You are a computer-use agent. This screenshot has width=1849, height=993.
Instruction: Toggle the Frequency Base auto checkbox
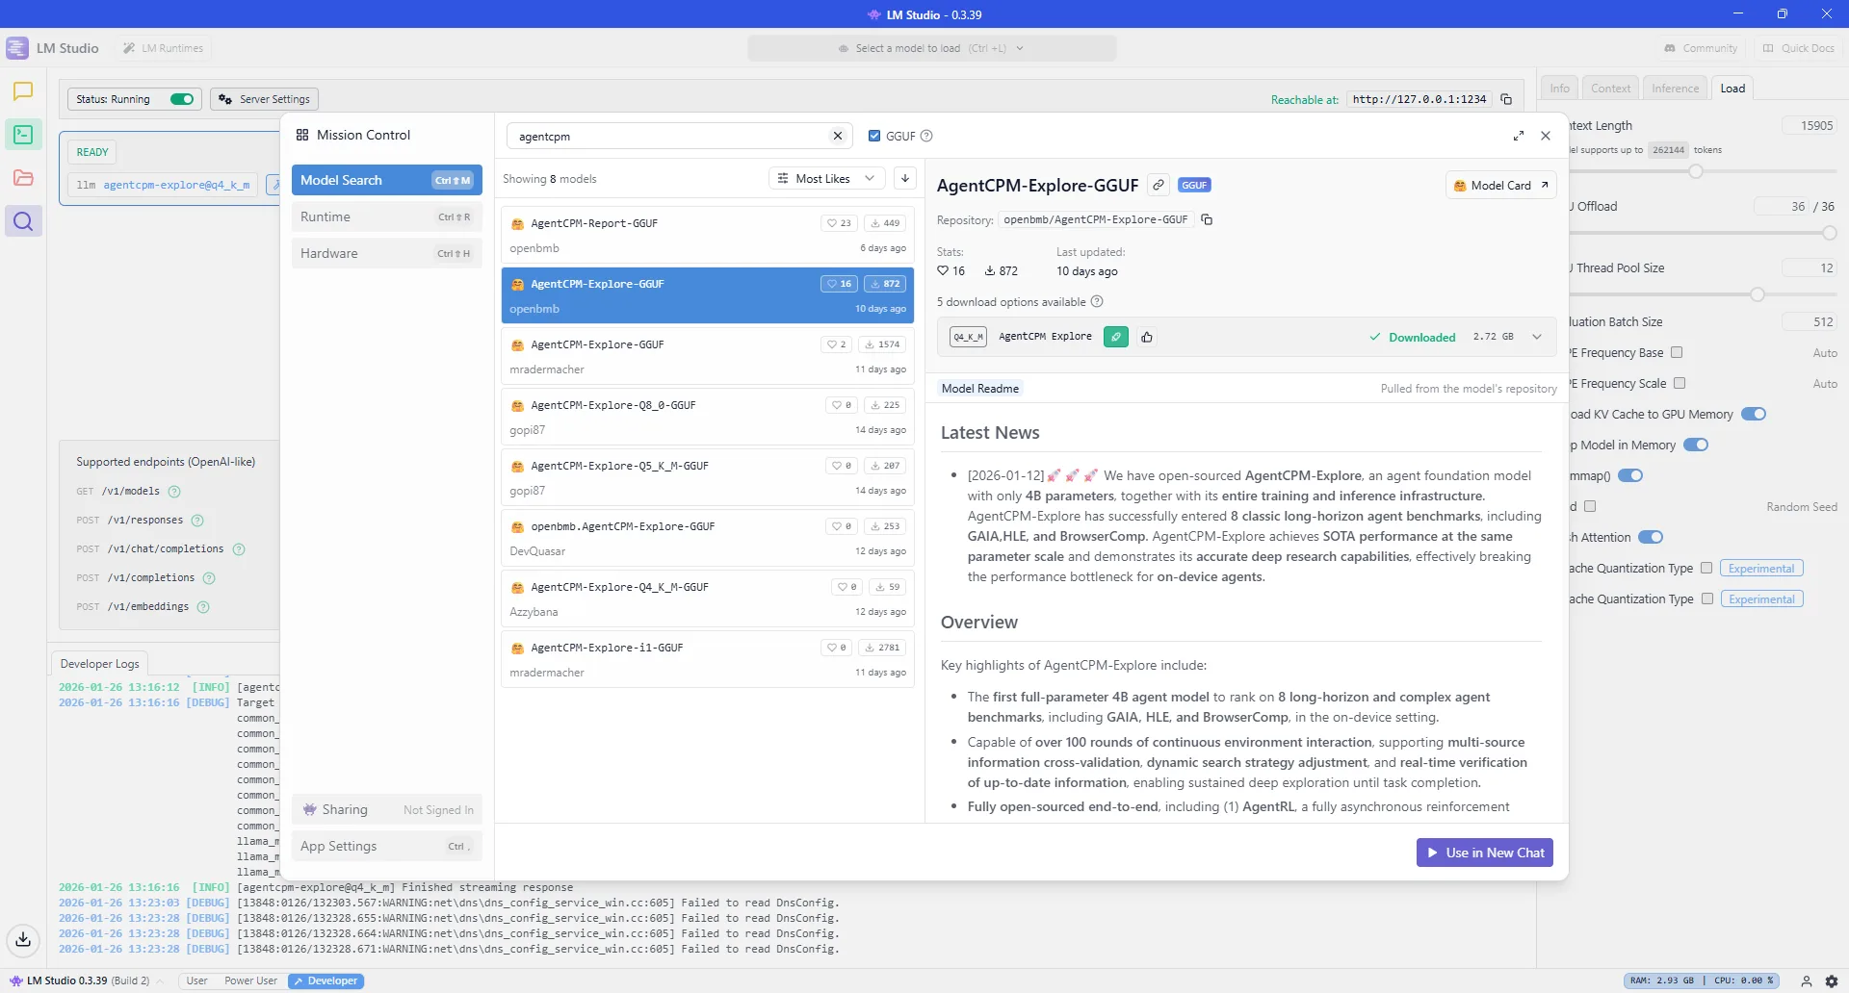coord(1677,352)
